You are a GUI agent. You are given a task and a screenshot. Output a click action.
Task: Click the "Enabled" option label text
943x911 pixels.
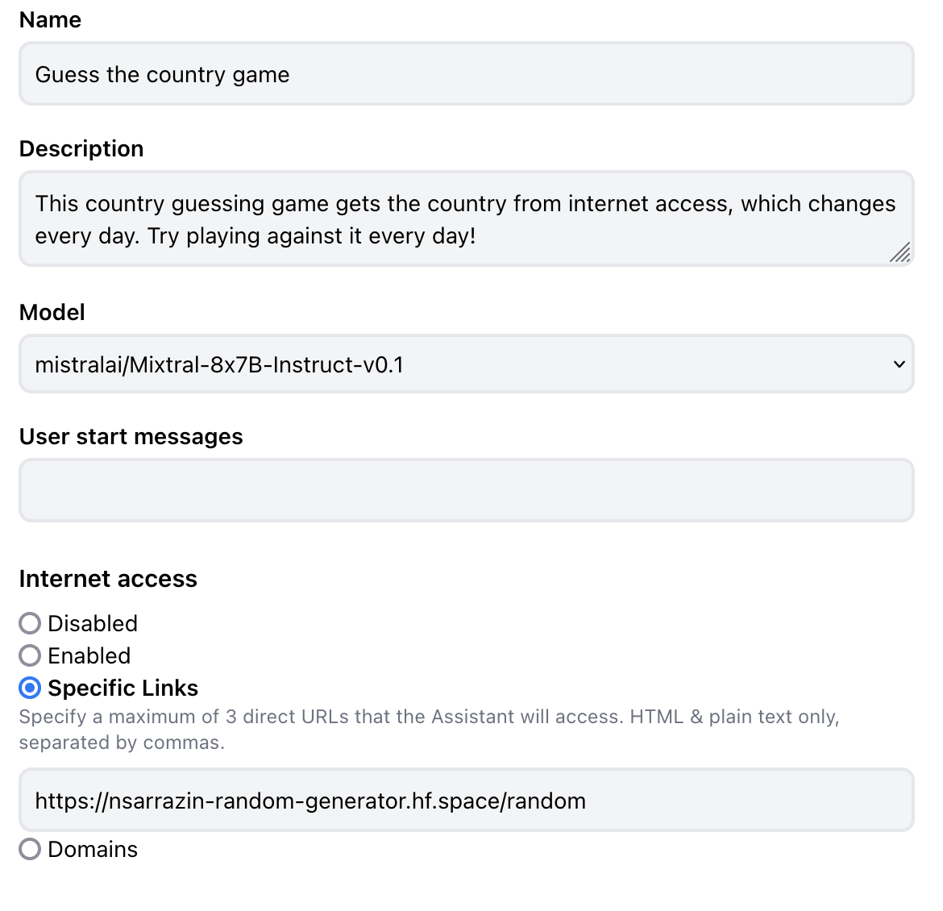pos(89,655)
